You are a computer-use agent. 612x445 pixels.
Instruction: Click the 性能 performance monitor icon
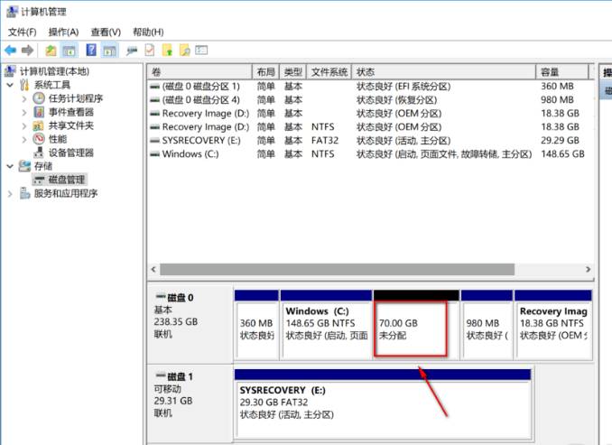39,139
